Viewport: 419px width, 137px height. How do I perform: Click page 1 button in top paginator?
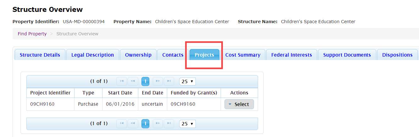point(145,81)
